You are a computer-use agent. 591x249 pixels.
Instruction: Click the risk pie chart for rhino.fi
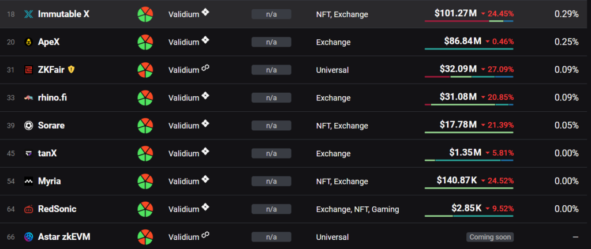(x=145, y=98)
